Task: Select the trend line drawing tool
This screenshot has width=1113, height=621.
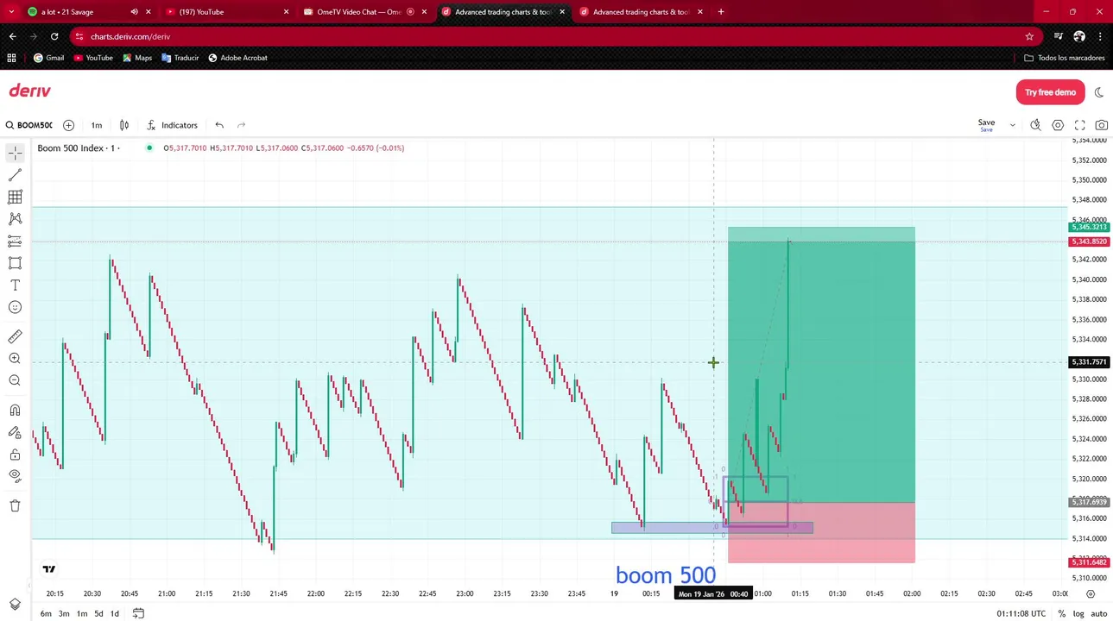Action: pos(15,175)
